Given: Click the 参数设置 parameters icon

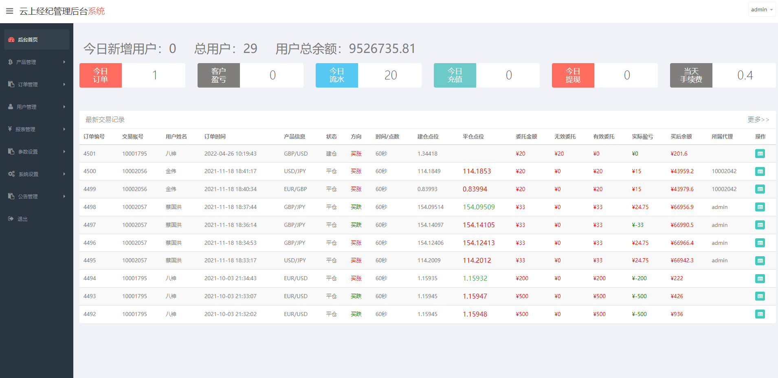Looking at the screenshot, I should (x=11, y=152).
